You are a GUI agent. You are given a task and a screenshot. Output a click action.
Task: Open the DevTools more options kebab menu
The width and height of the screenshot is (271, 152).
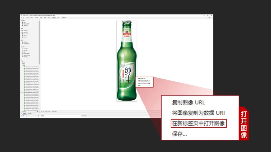(212, 18)
